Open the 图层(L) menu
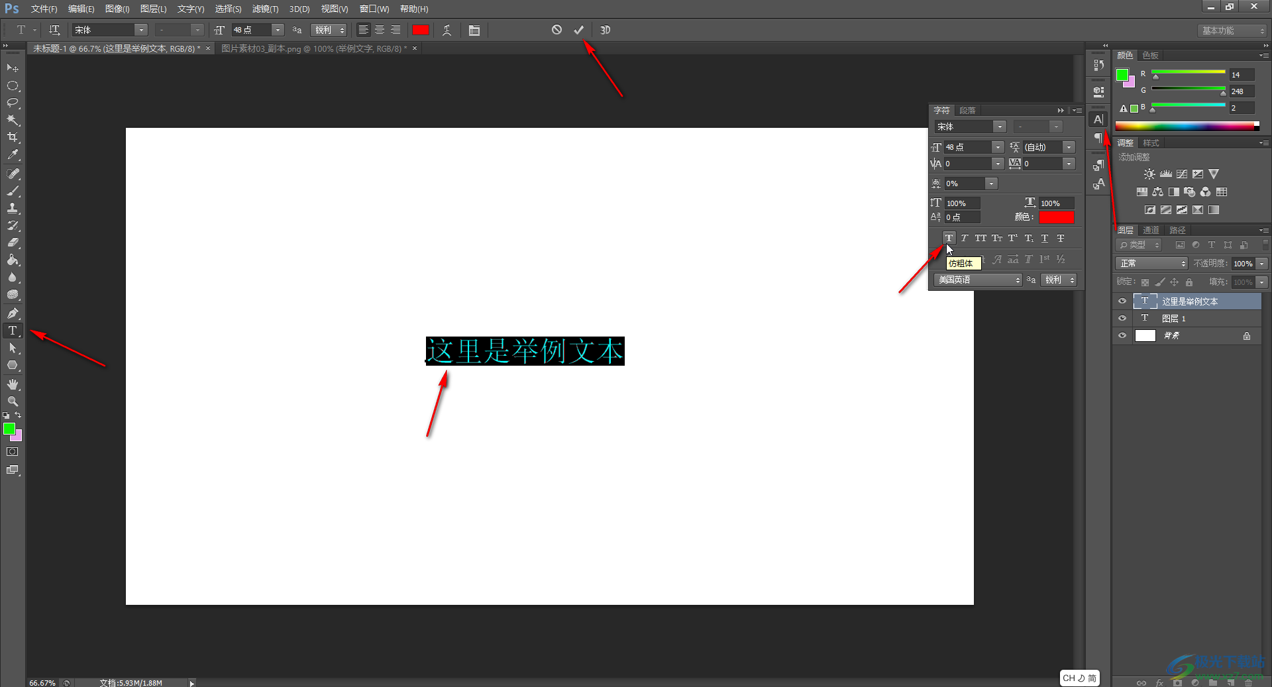The height and width of the screenshot is (687, 1272). pyautogui.click(x=153, y=9)
